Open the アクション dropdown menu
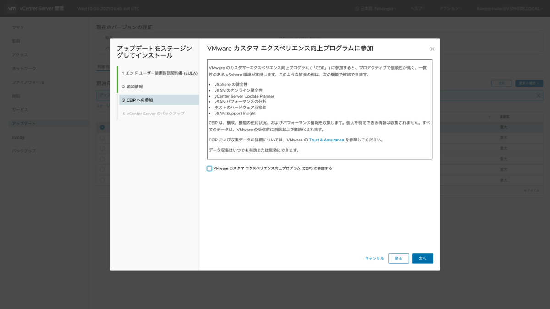550x309 pixels. coord(450,9)
